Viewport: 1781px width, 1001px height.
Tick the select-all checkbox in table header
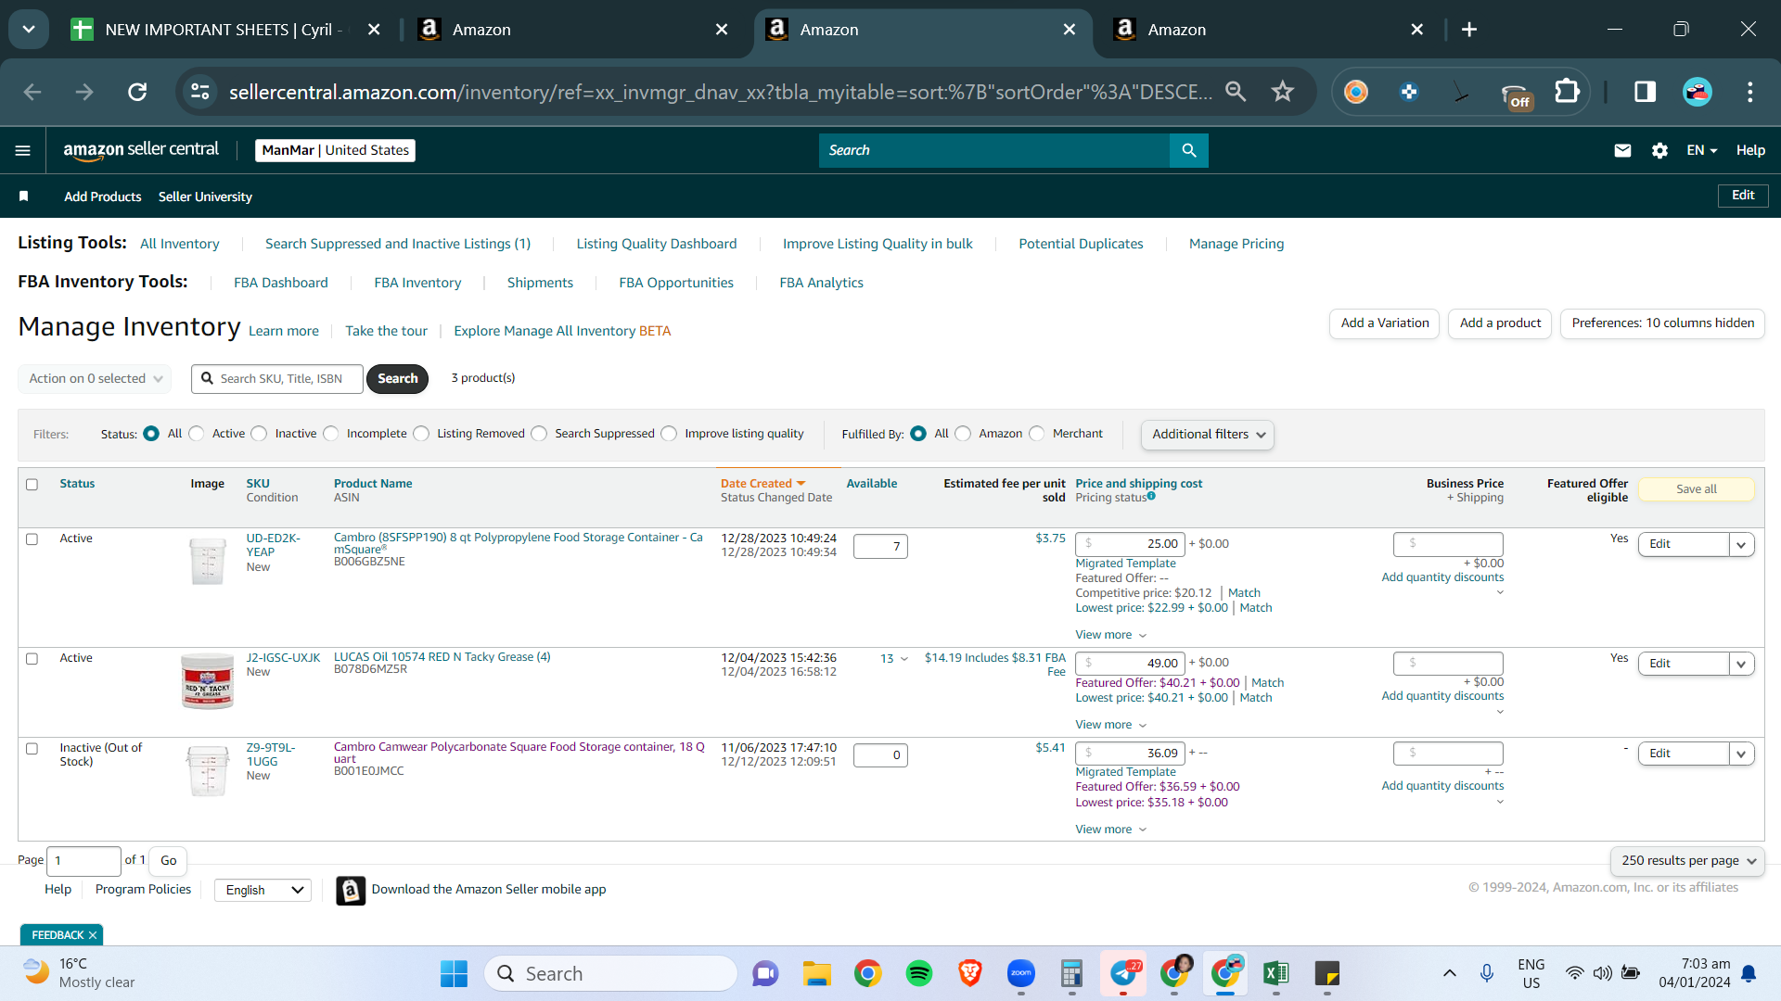32,484
